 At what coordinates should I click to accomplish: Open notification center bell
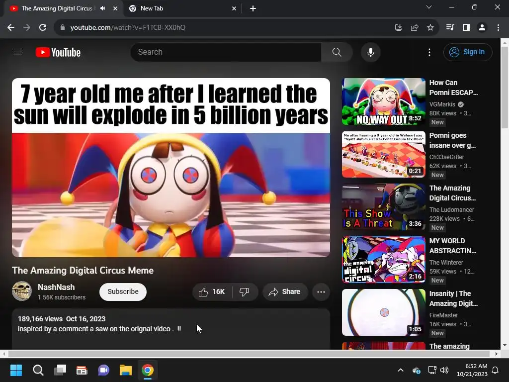[x=495, y=370]
